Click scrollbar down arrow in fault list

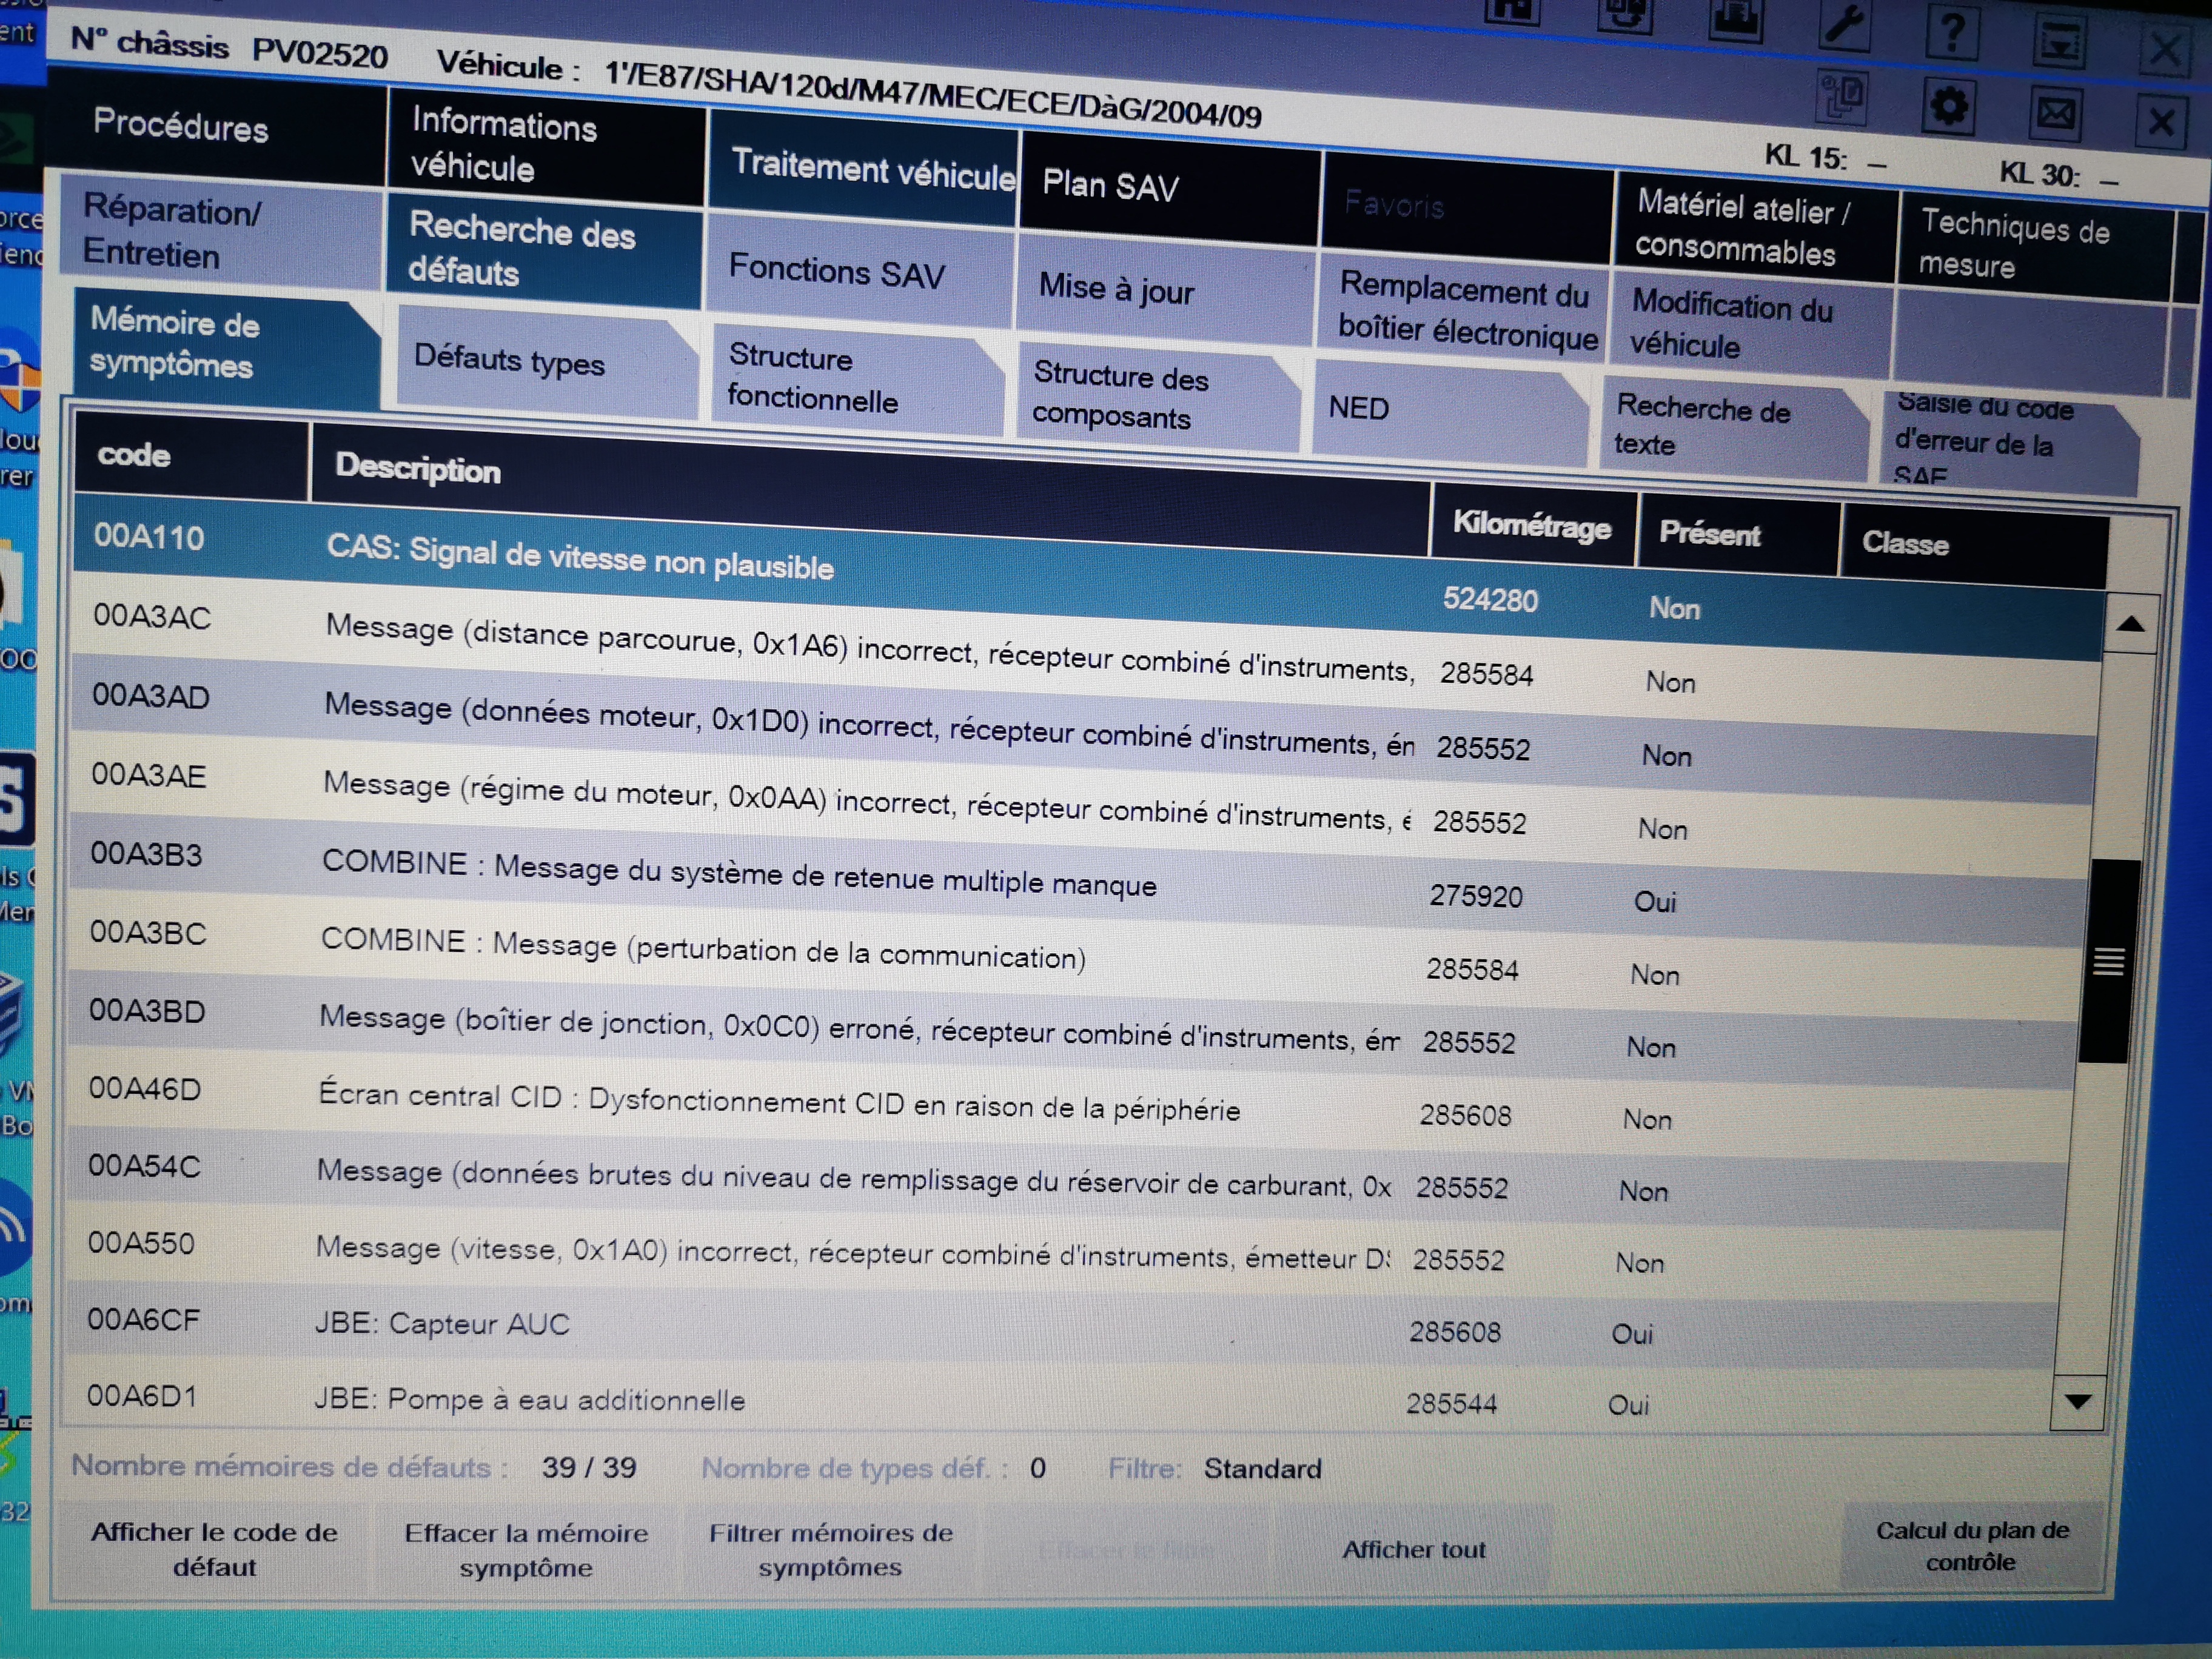[2078, 1402]
